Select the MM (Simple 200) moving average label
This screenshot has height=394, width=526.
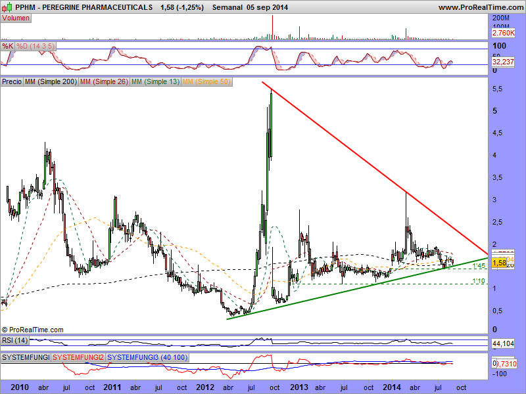tap(51, 81)
